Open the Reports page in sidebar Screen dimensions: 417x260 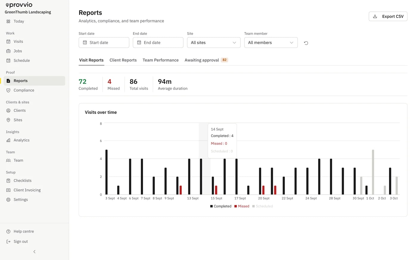(x=35, y=81)
